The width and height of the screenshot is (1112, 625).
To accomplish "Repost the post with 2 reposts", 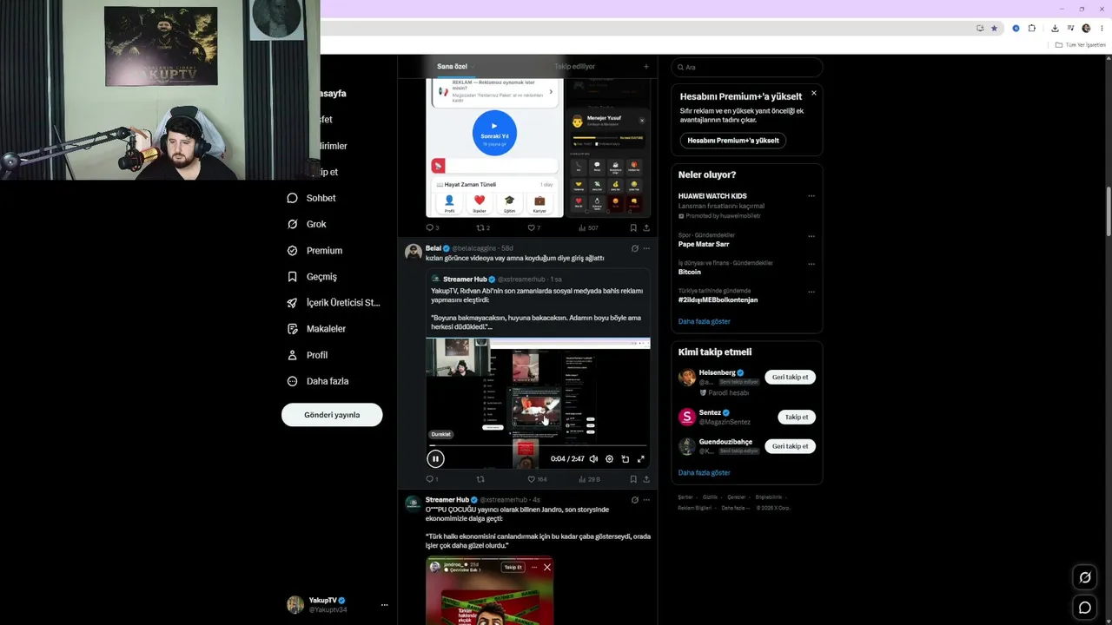I will click(x=480, y=228).
